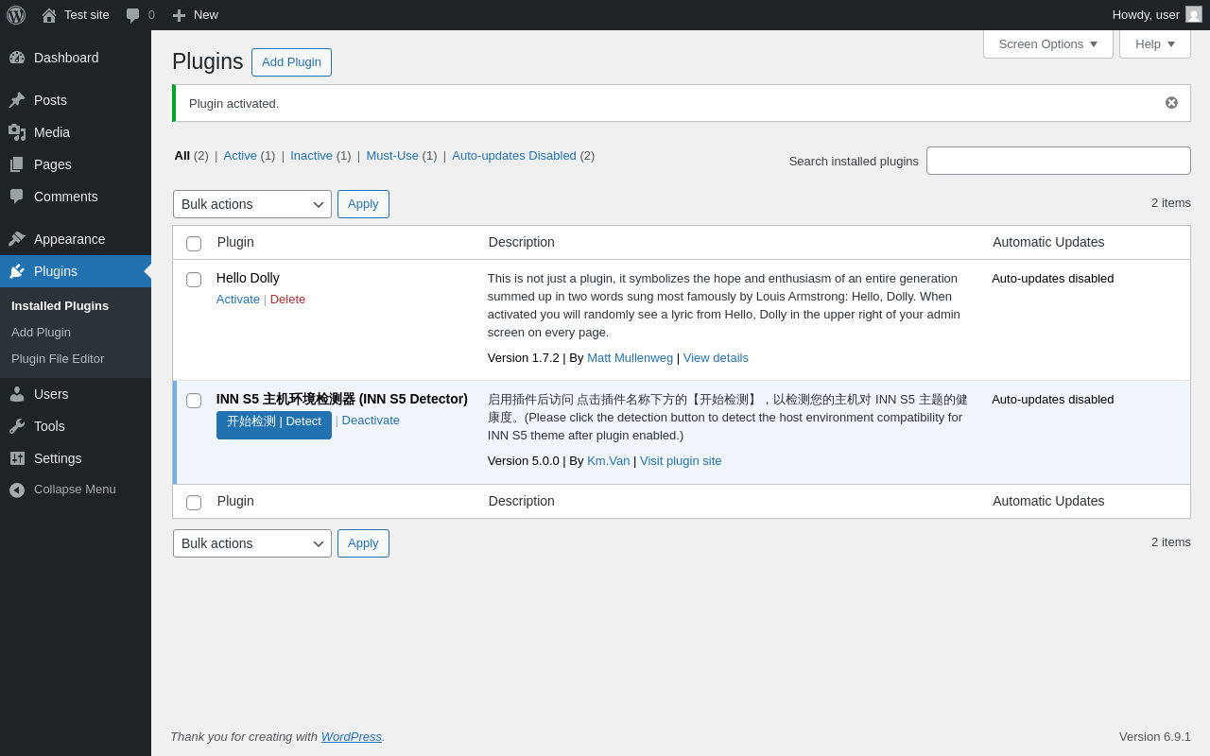
Task: Click the Dashboard gauge icon
Action: click(x=17, y=58)
